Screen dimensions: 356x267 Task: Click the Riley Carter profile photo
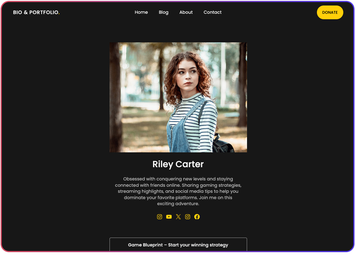(178, 97)
